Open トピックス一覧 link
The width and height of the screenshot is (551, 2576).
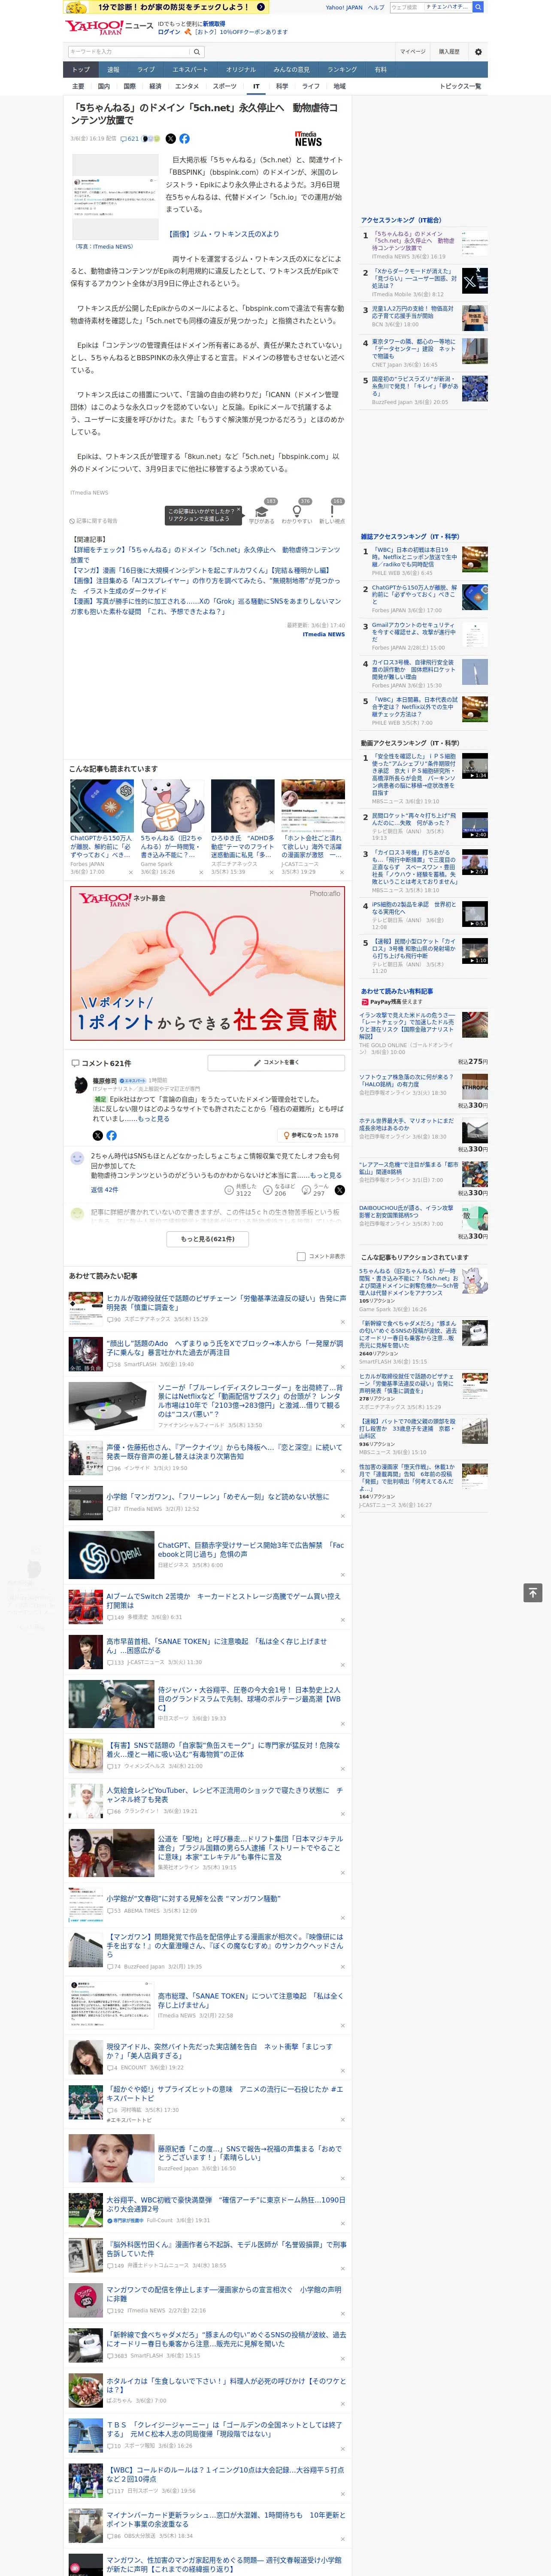point(460,87)
